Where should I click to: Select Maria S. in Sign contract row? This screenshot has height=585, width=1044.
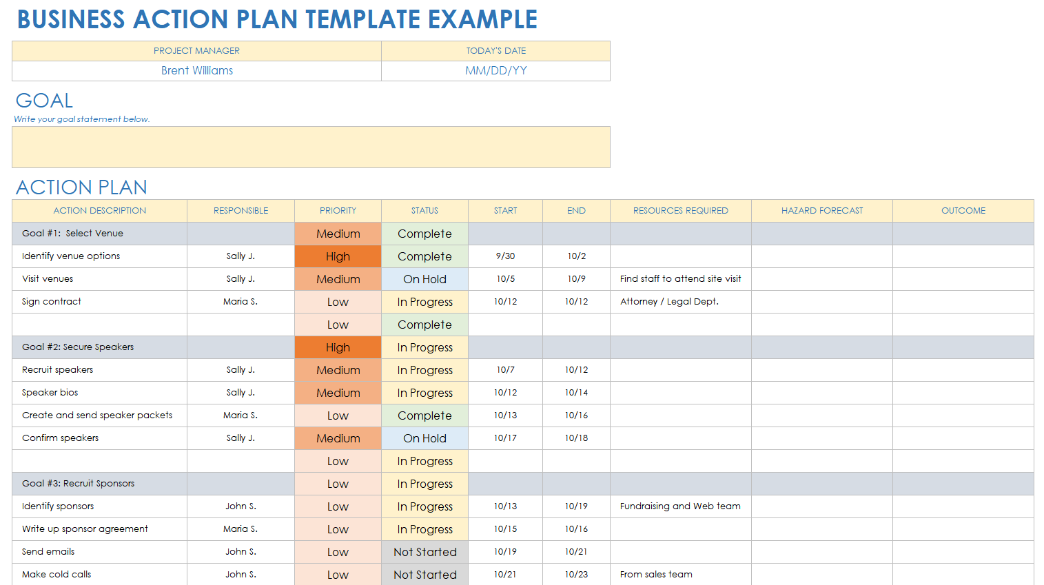[240, 302]
